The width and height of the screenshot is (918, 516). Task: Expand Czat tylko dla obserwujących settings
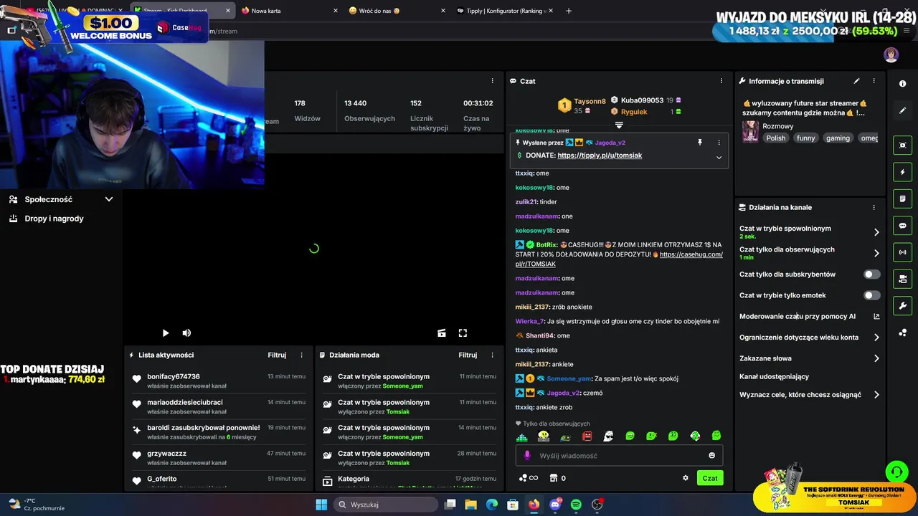tap(876, 253)
